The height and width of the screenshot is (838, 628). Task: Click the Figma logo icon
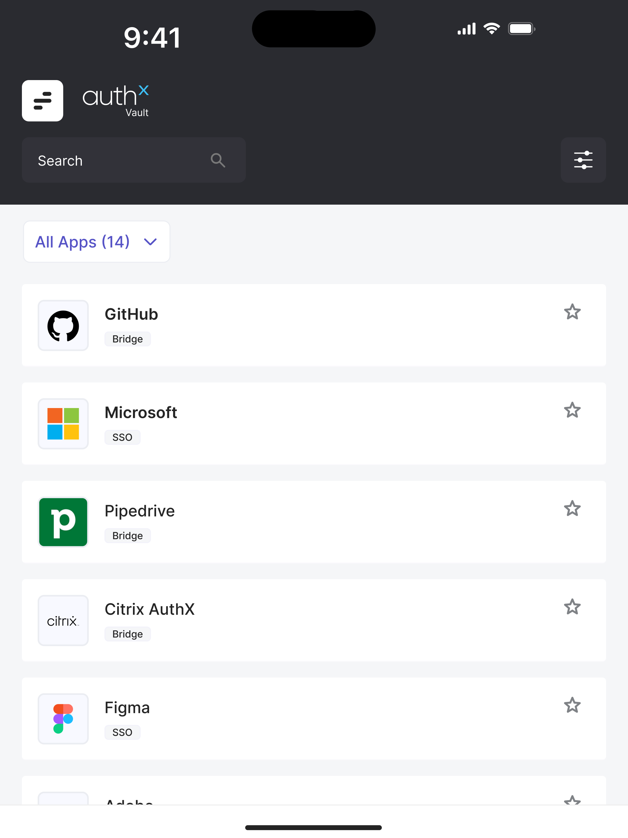click(63, 719)
